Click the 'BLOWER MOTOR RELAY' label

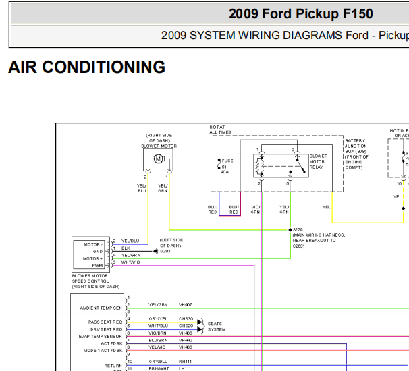point(319,161)
